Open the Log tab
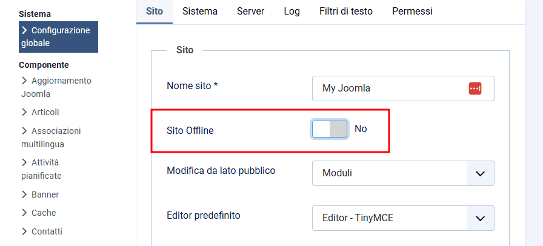The image size is (543, 246). pyautogui.click(x=291, y=11)
